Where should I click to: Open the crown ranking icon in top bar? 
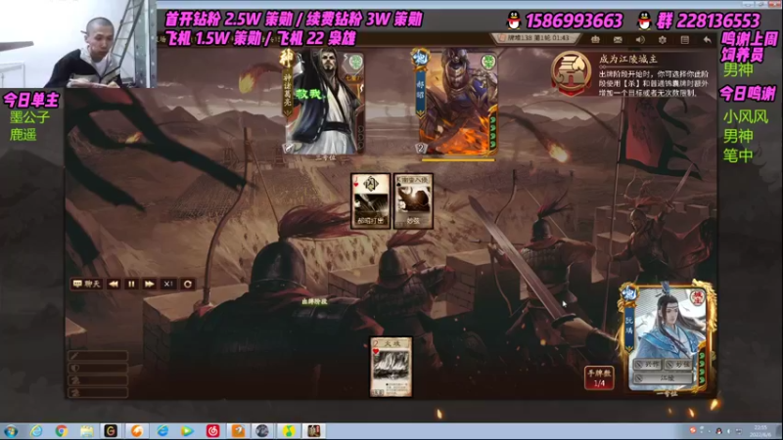point(595,39)
